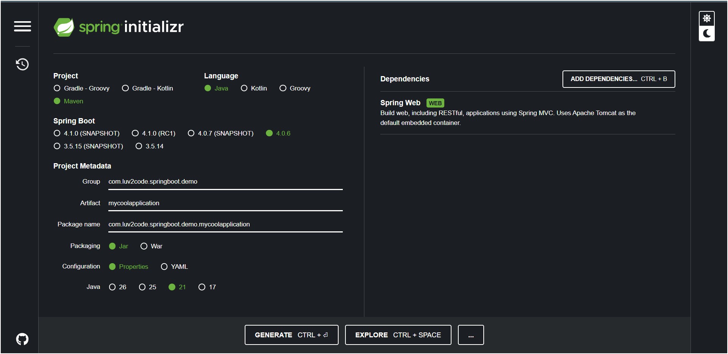Click the Group input field
This screenshot has width=728, height=354.
[x=225, y=182]
